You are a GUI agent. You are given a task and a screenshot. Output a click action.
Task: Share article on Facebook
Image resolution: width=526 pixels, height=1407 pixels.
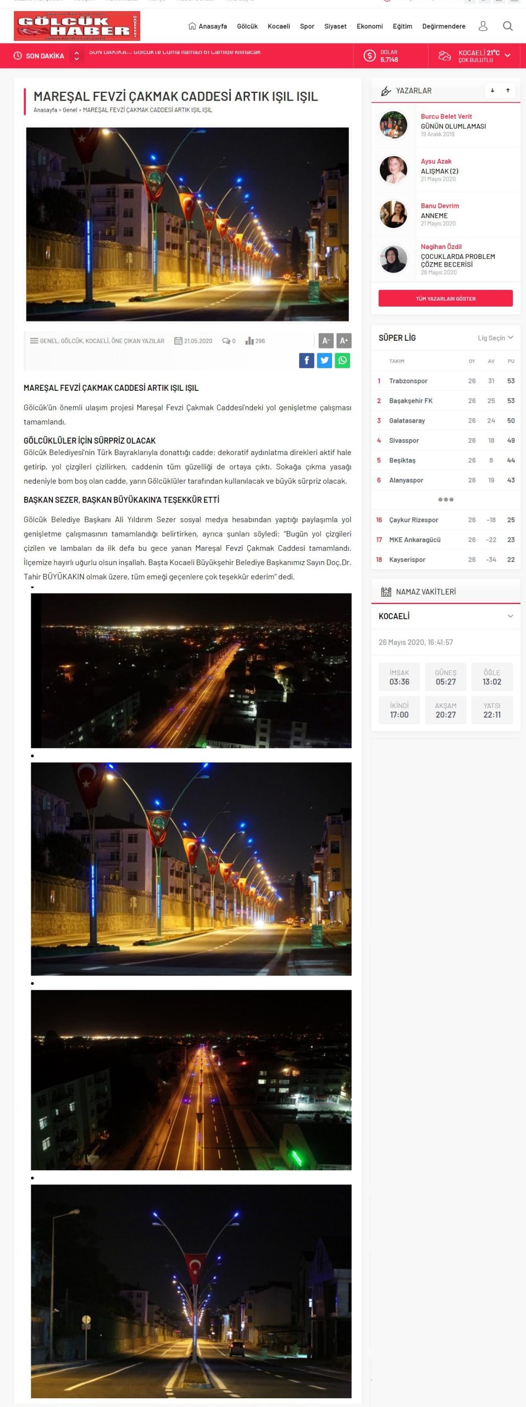307,361
